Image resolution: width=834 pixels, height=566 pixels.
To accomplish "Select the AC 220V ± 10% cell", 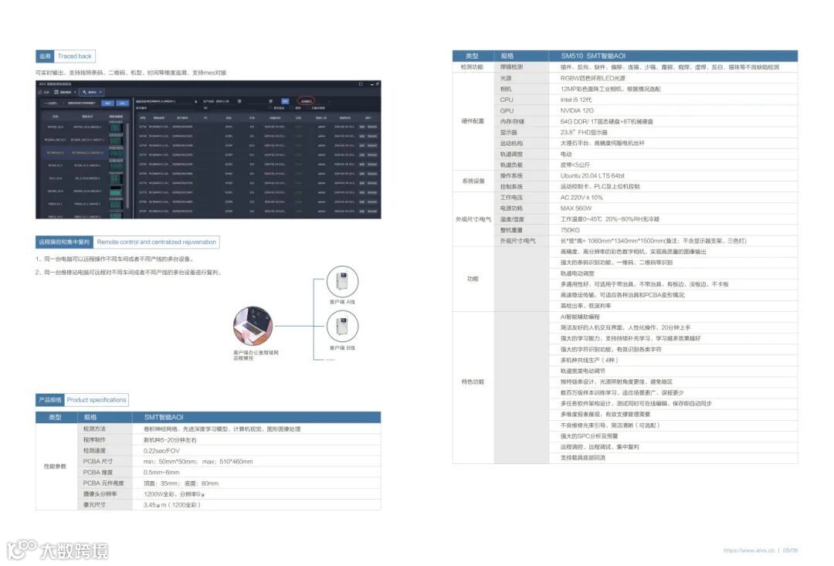I will point(673,198).
